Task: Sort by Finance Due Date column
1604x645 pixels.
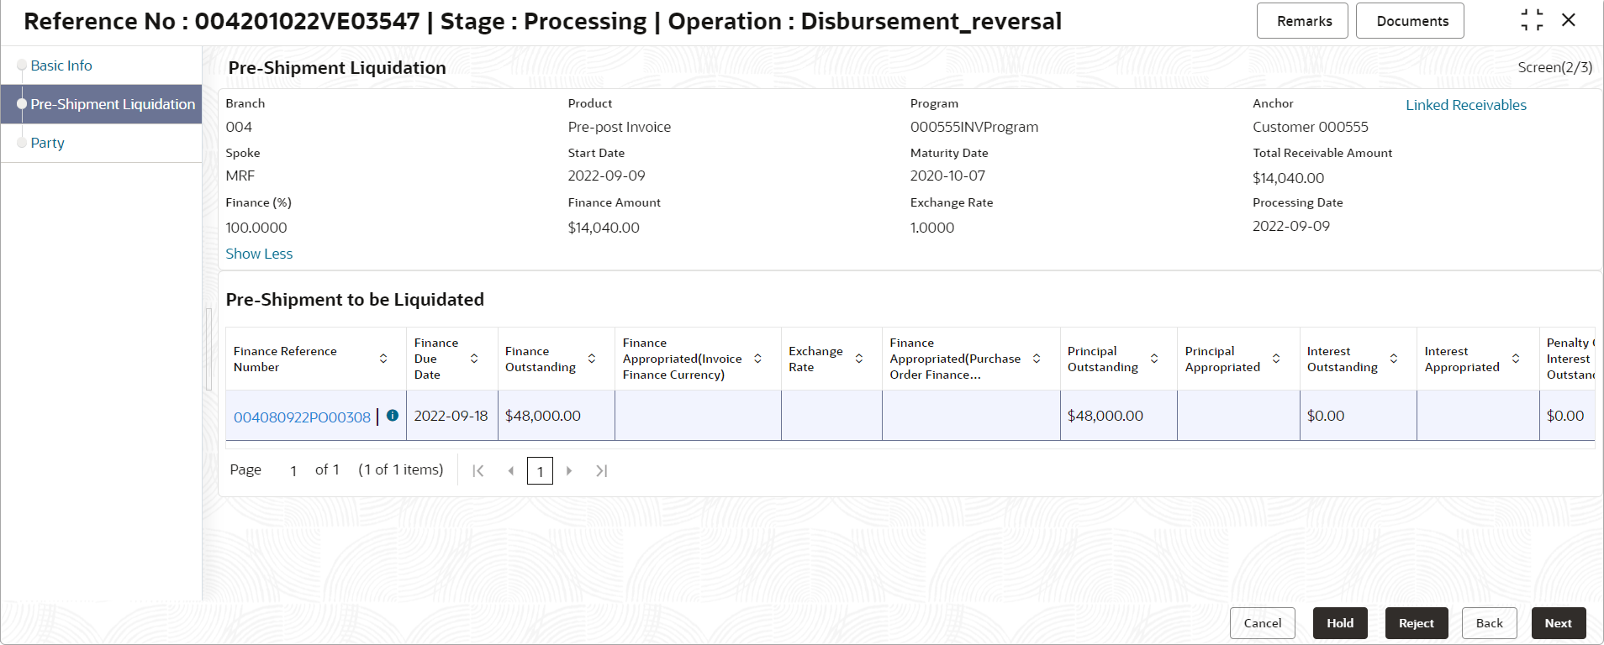Action: coord(474,359)
